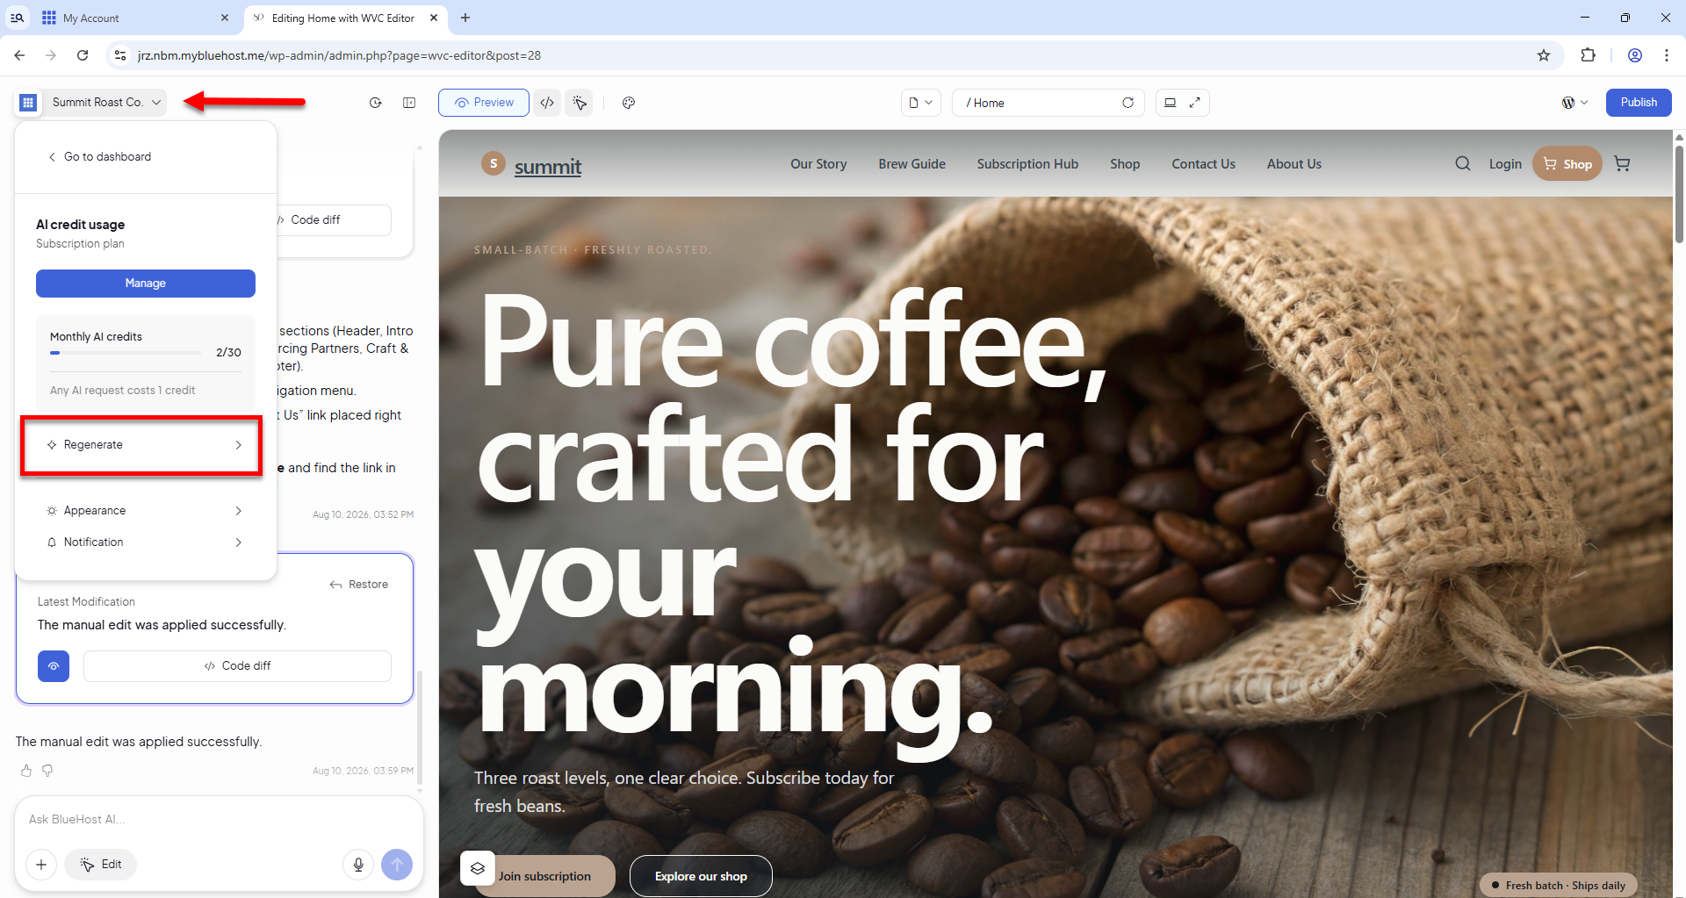
Task: Open a new browser tab
Action: [x=465, y=18]
